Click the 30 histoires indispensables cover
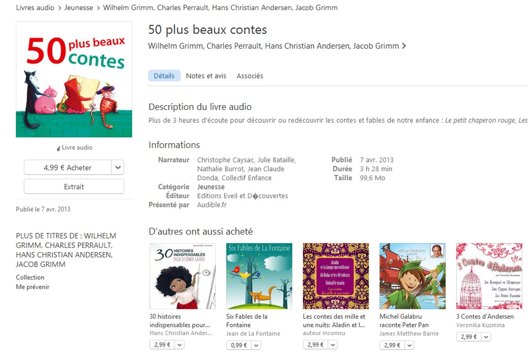Viewport: 528px width, 357px height. point(183,276)
